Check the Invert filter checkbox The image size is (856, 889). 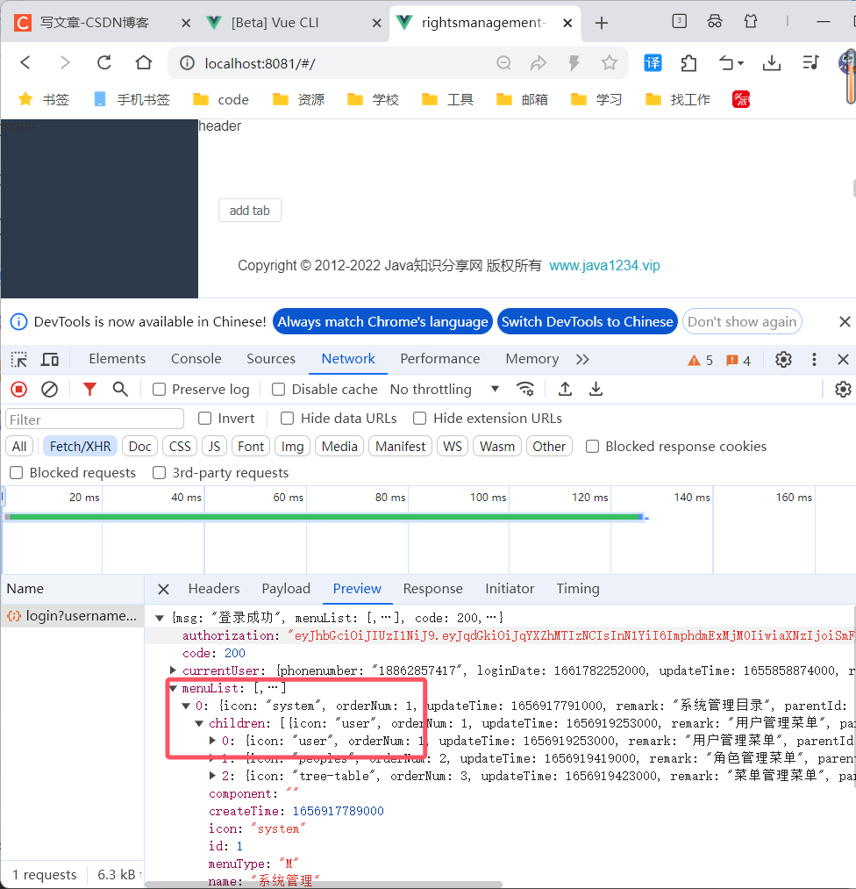click(204, 419)
